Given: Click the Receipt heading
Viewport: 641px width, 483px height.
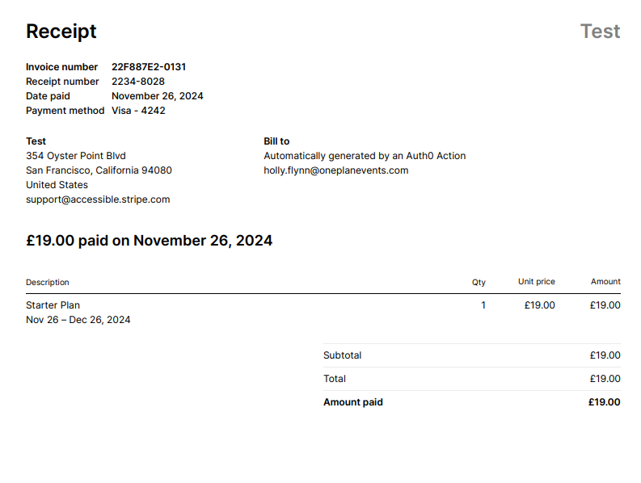Looking at the screenshot, I should (x=61, y=31).
